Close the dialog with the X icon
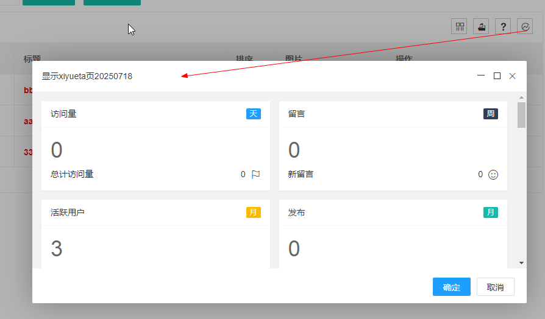 point(512,76)
